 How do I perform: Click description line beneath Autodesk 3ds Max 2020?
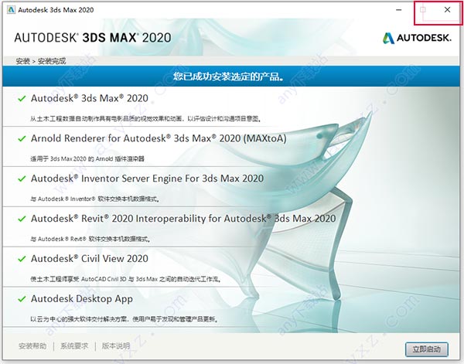point(145,118)
